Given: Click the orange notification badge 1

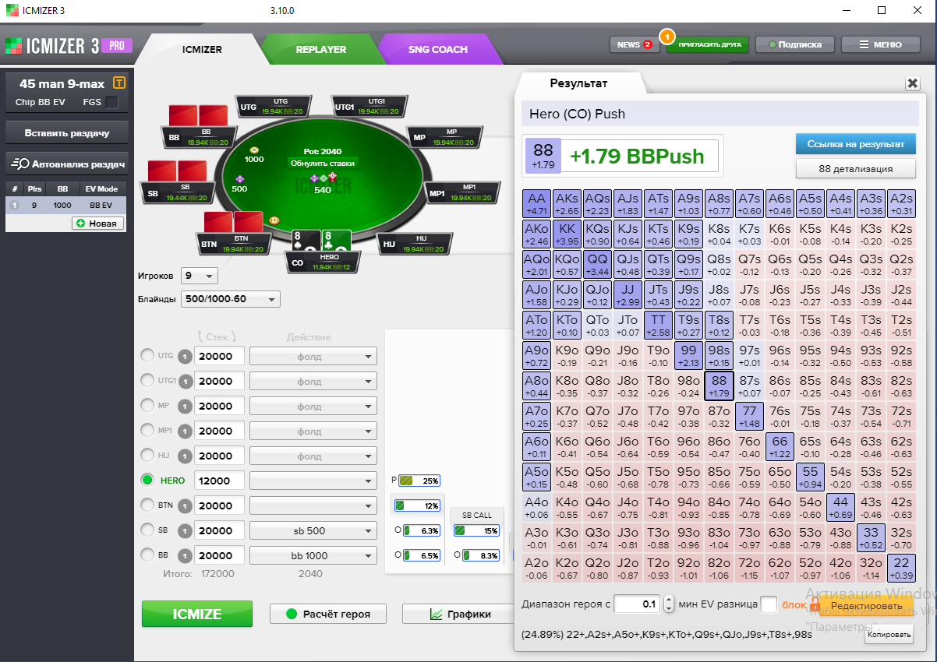Looking at the screenshot, I should click(x=667, y=36).
